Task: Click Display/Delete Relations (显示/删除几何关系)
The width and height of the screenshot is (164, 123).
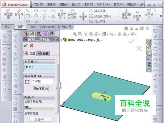Action: [x=126, y=14]
